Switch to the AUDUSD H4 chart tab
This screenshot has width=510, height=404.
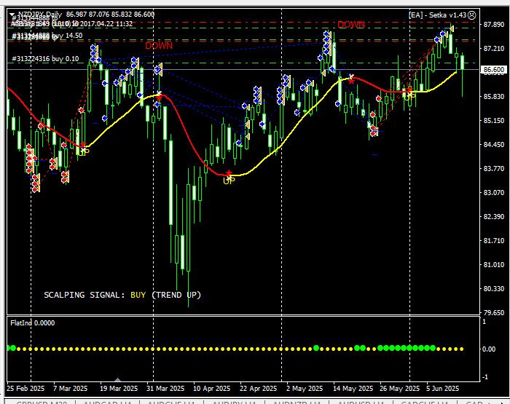(x=361, y=402)
